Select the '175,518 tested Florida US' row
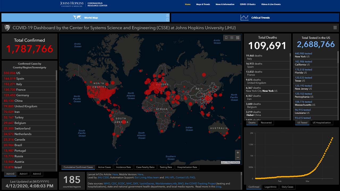 pyautogui.click(x=315, y=71)
